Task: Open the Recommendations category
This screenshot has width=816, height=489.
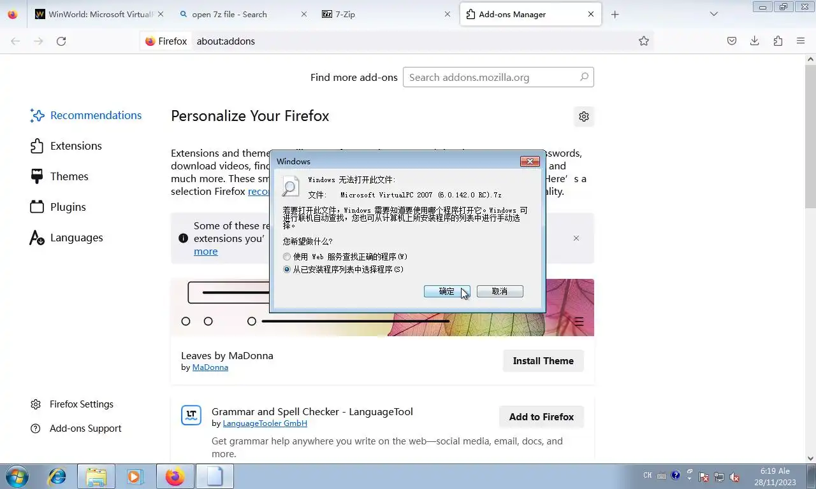Action: [x=86, y=115]
